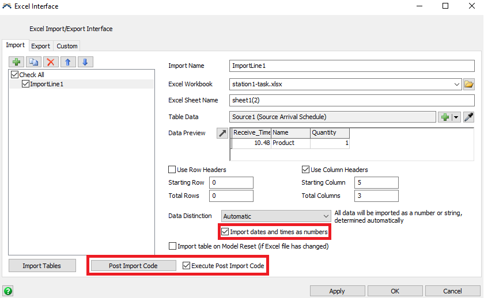Disable Execute Post Import Code checkbox
Viewport: 484px width, 298px height.
[x=186, y=266]
